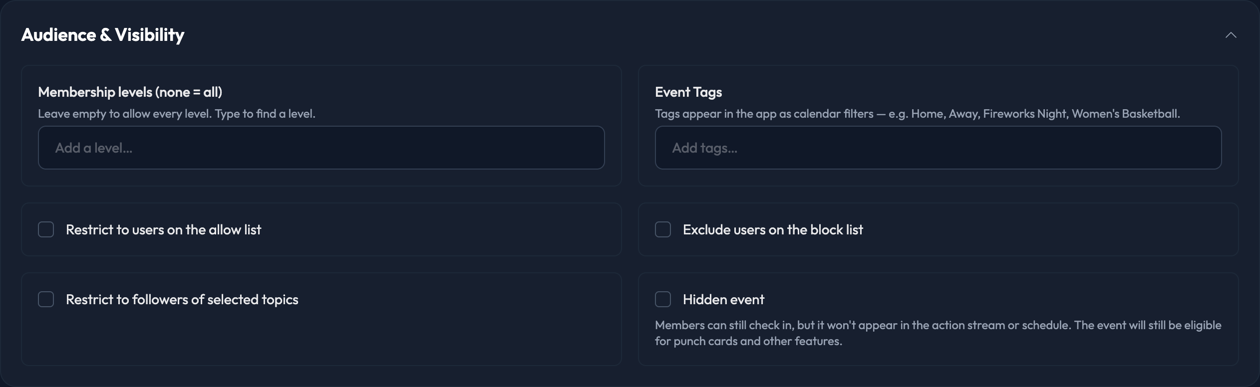The width and height of the screenshot is (1260, 387).
Task: Click the 'Event Tags' field label
Action: click(x=688, y=92)
